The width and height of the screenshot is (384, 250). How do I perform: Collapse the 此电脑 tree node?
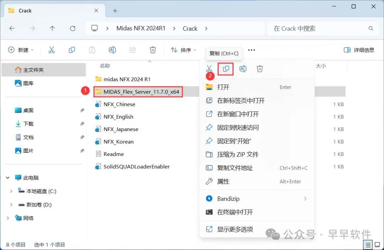point(7,178)
